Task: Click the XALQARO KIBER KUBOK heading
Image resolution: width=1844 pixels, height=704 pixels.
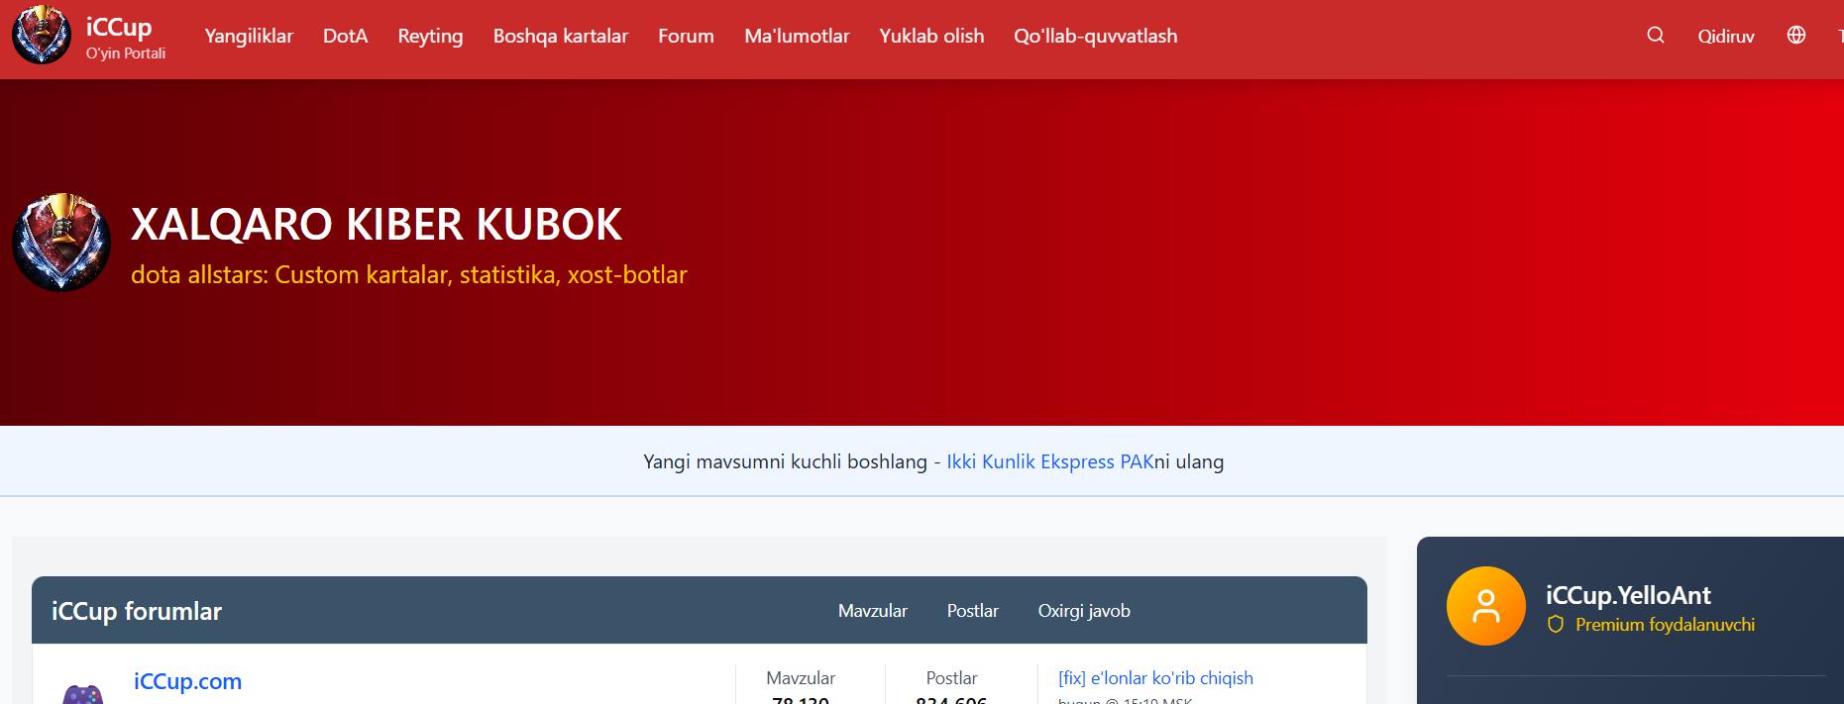Action: [x=377, y=224]
